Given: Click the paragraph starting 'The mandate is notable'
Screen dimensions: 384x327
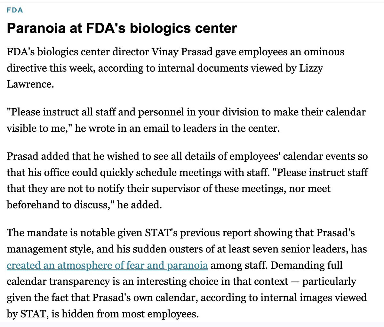Looking at the screenshot, I should click(x=187, y=273).
